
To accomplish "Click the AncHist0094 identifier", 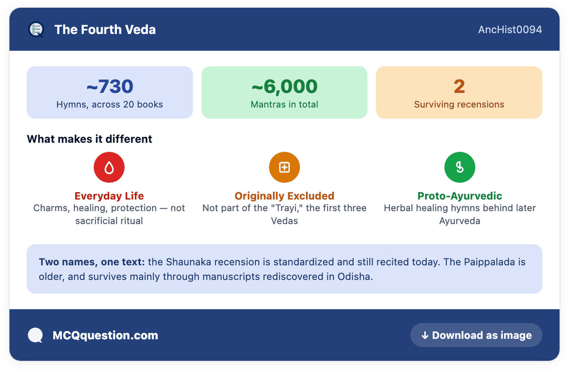I will (x=510, y=30).
